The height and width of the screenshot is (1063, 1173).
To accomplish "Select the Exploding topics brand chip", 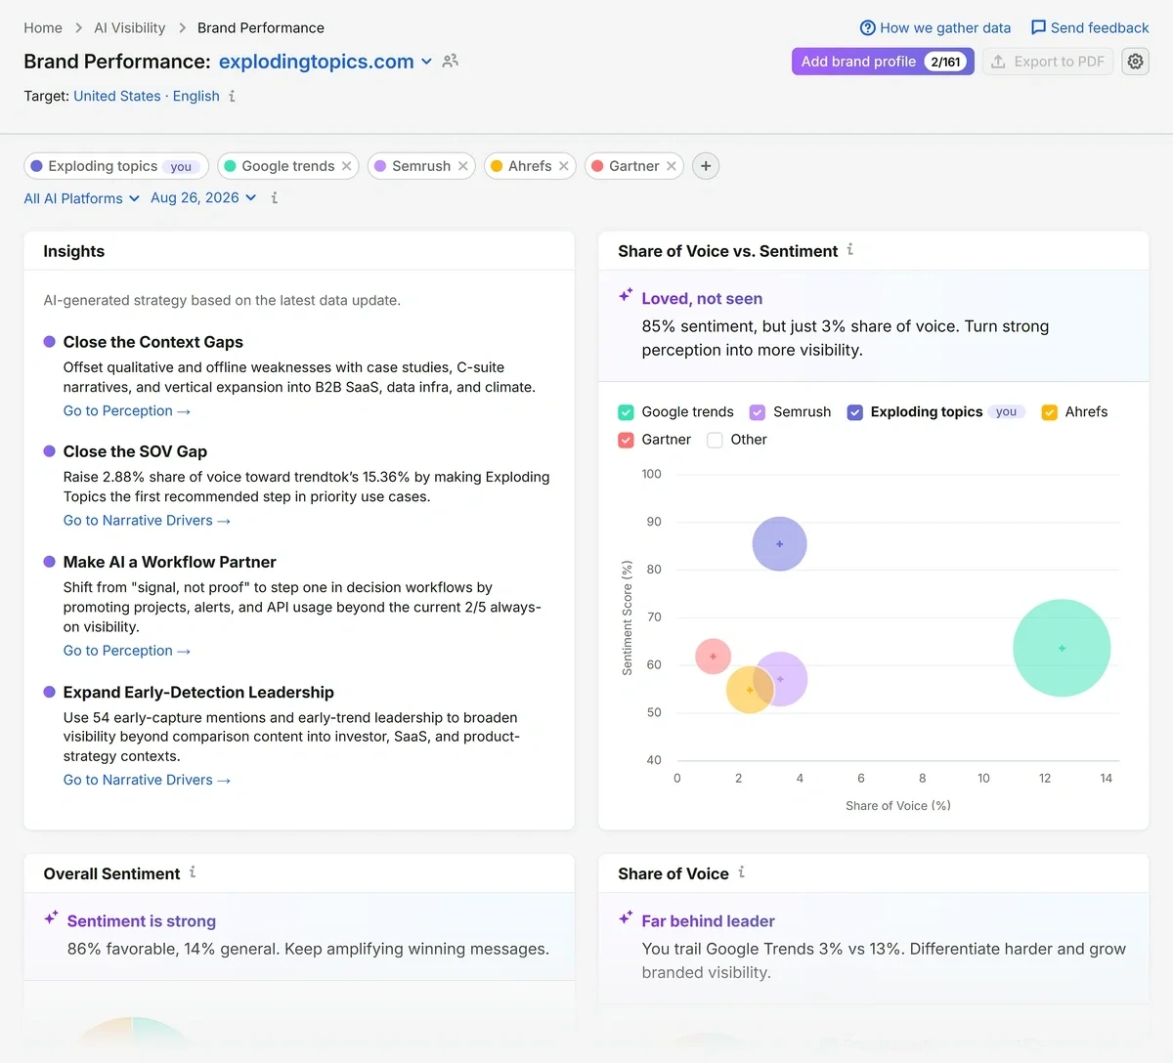I will [x=116, y=166].
